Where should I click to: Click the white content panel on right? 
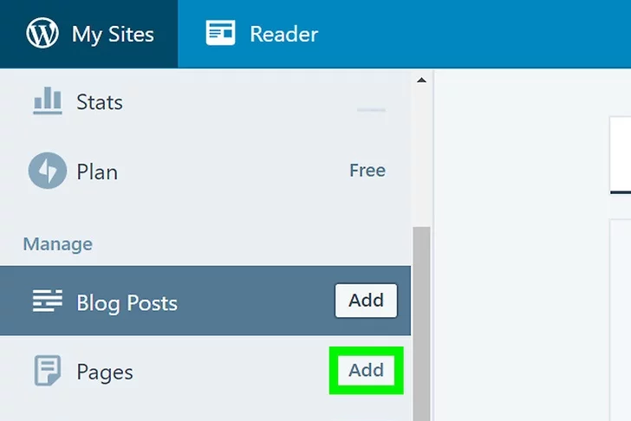620,156
